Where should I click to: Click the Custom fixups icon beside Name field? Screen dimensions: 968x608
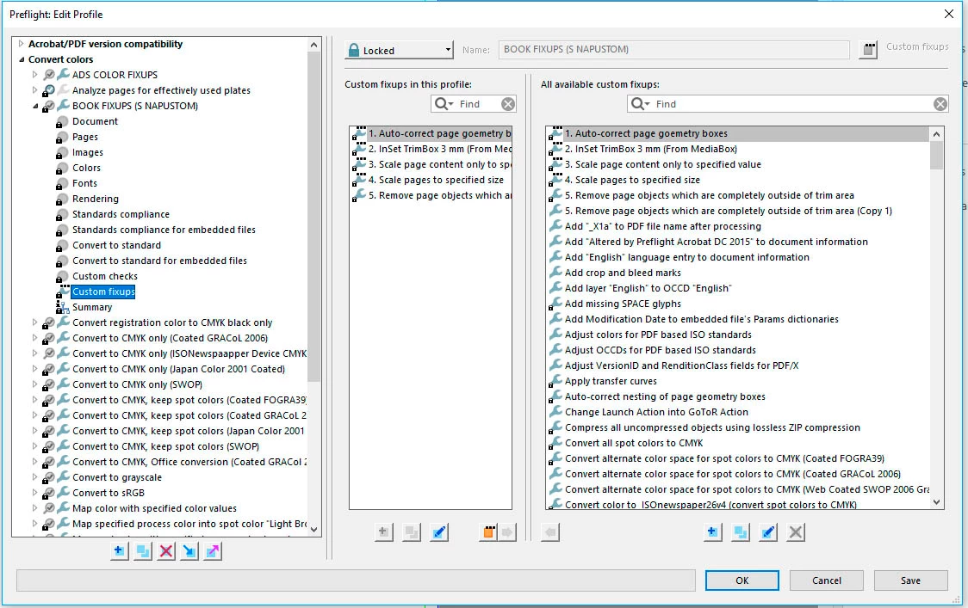pyautogui.click(x=868, y=49)
